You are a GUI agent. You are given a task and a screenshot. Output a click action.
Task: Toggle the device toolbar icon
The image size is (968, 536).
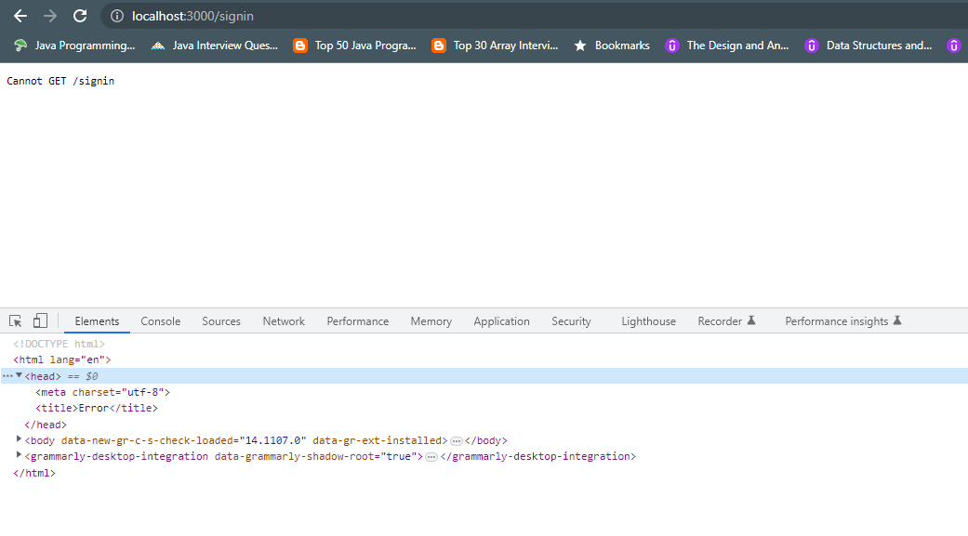[40, 320]
